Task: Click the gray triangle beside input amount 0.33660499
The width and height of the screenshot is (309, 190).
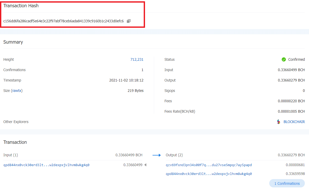Action: coord(145,165)
